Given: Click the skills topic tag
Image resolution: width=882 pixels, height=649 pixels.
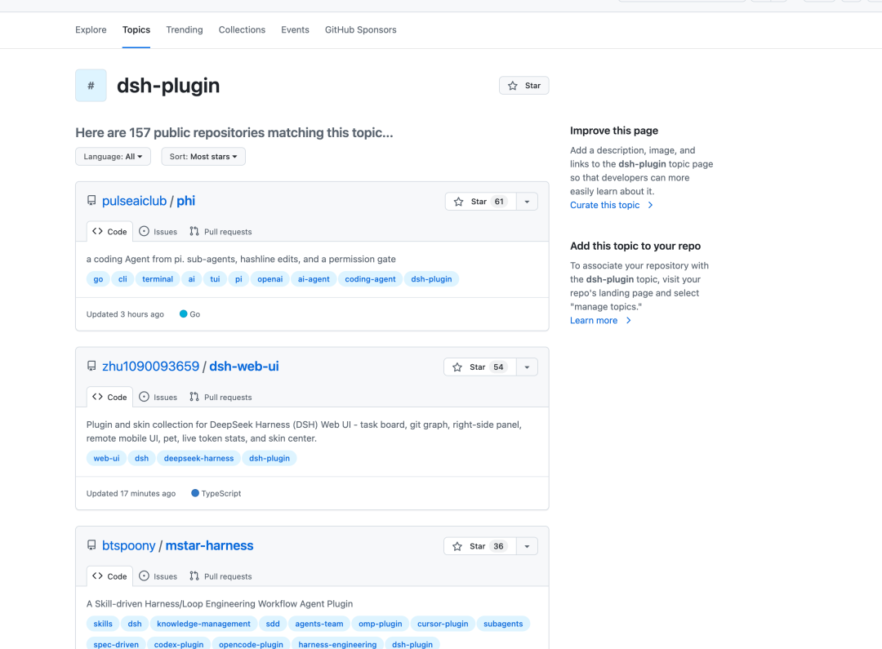Looking at the screenshot, I should 103,624.
